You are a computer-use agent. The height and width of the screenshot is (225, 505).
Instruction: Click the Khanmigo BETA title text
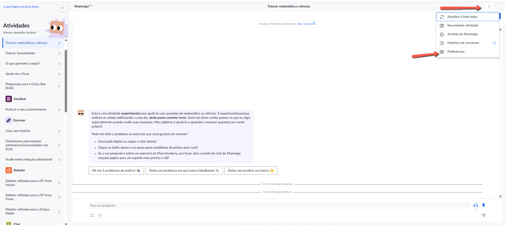83,6
